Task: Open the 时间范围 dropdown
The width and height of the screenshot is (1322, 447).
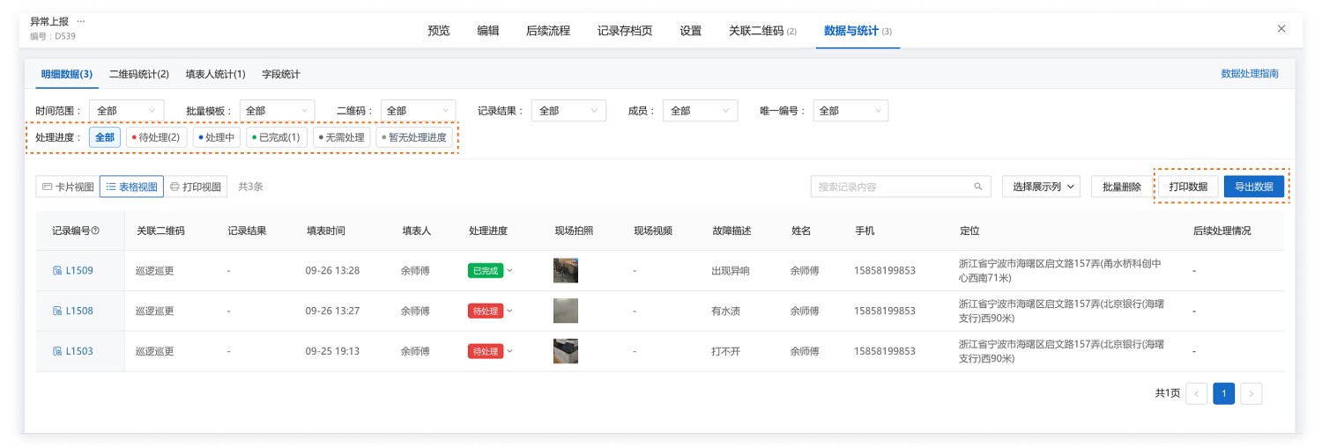Action: (x=126, y=111)
